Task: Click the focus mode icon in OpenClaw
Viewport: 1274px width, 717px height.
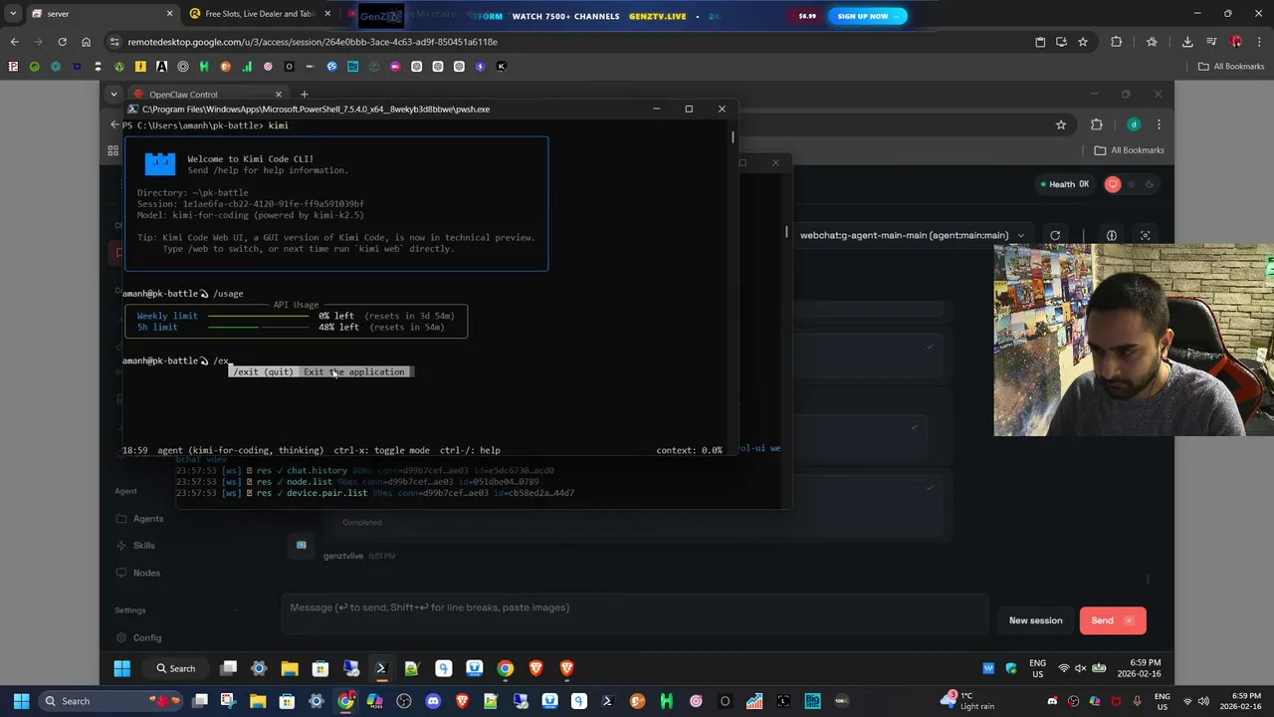Action: (x=1146, y=236)
